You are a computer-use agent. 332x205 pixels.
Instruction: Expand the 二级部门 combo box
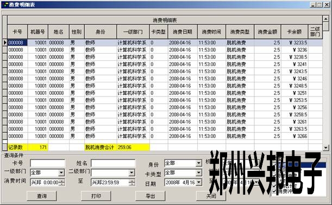click(x=131, y=172)
